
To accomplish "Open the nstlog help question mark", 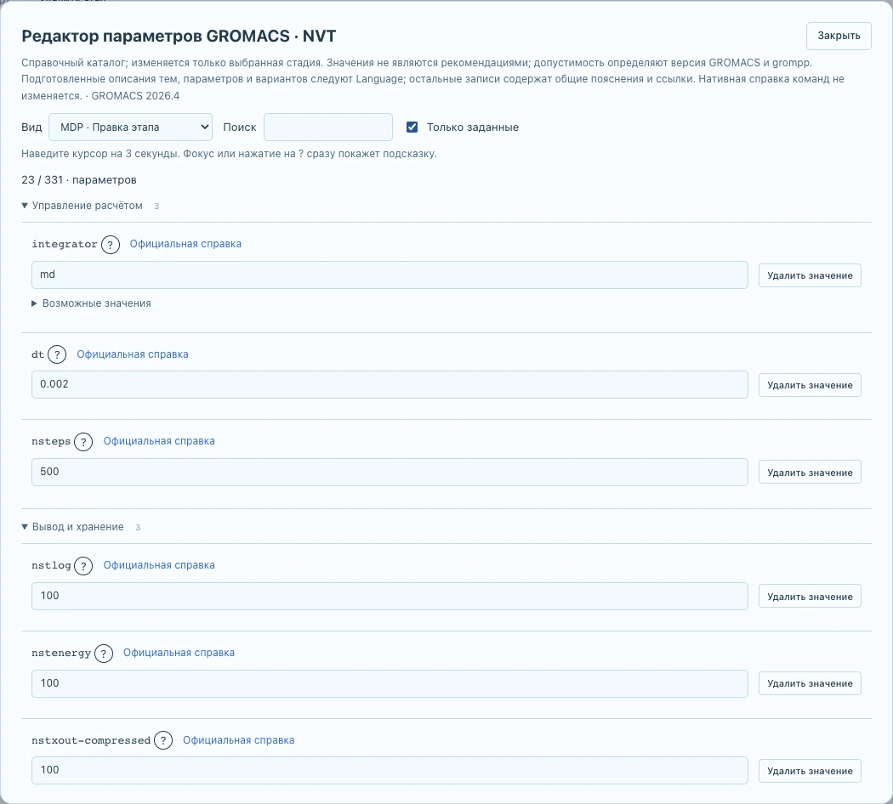I will click(83, 565).
